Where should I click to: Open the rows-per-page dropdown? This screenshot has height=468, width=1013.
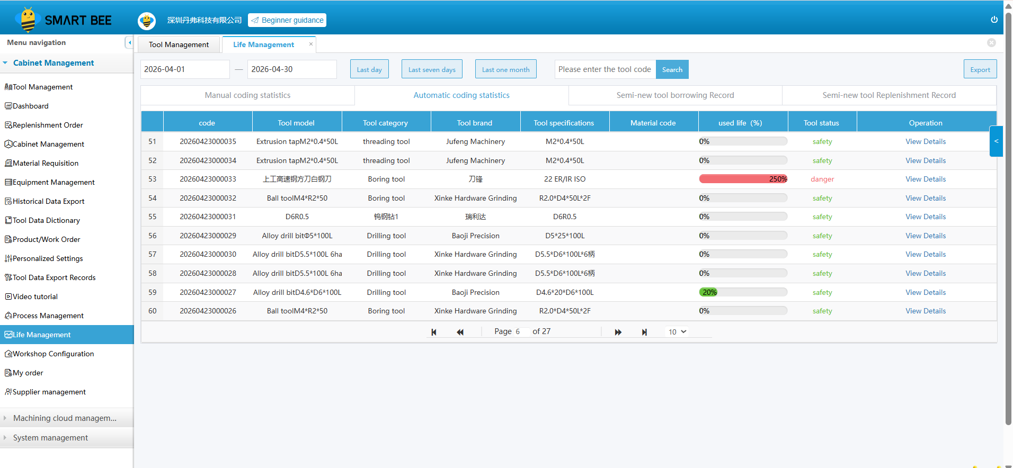pos(677,332)
